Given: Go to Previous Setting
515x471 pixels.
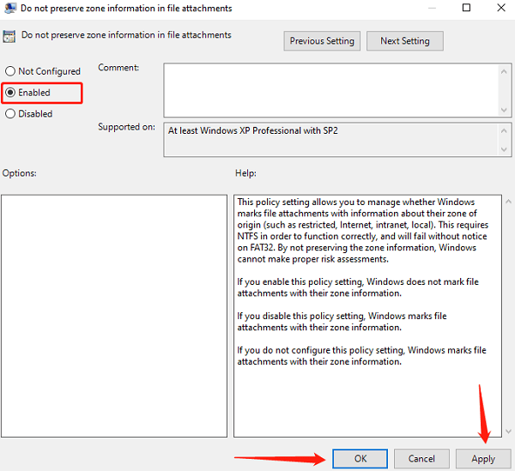Looking at the screenshot, I should click(x=322, y=41).
